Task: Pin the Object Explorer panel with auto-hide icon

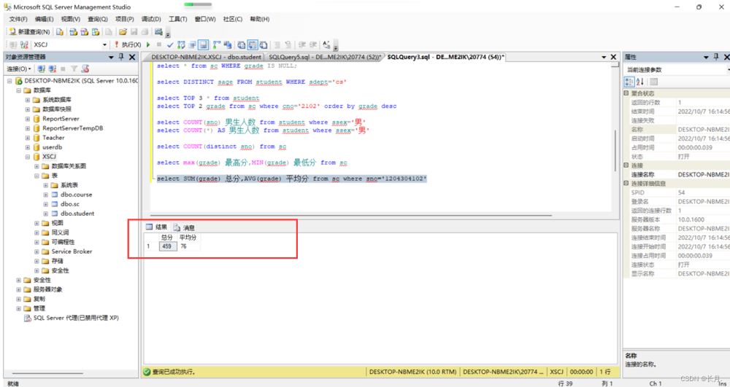Action: (x=121, y=57)
